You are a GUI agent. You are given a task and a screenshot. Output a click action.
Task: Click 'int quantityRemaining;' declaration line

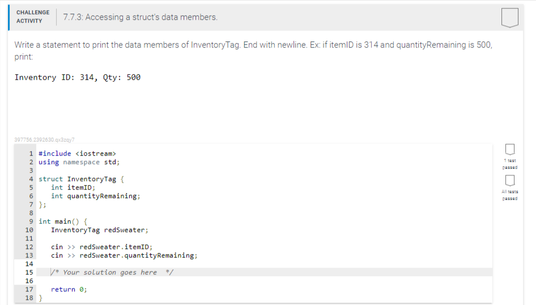(x=96, y=196)
